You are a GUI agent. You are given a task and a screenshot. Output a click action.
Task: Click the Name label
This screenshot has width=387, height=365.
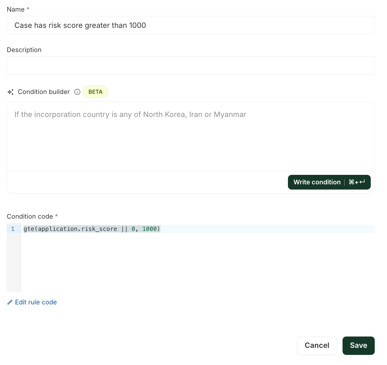(x=16, y=9)
